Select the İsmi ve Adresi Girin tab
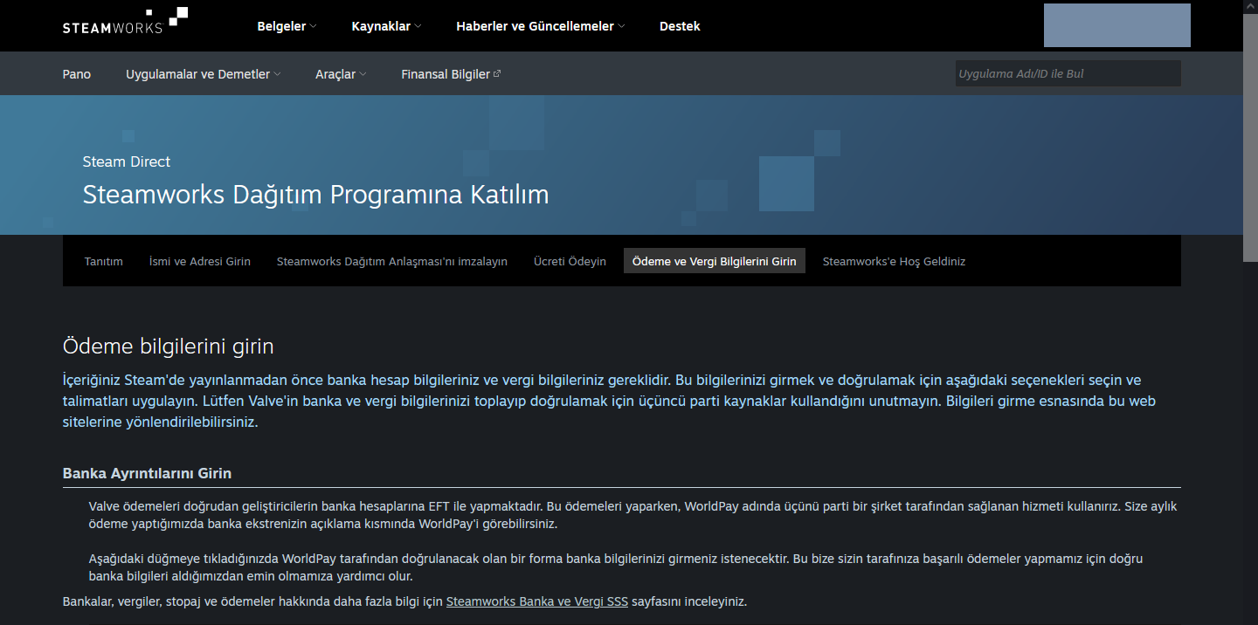This screenshot has width=1258, height=625. pos(200,261)
